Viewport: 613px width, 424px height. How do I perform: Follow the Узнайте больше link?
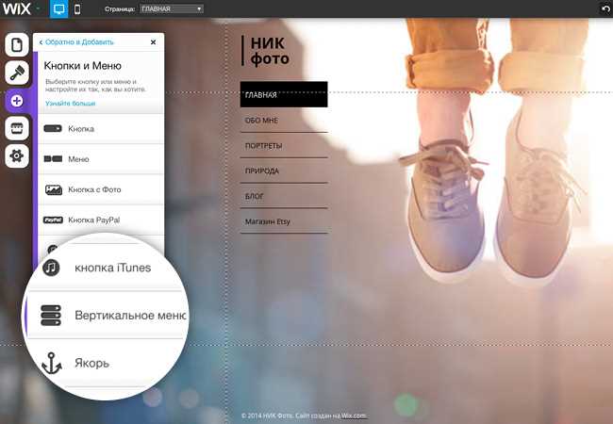(x=71, y=104)
